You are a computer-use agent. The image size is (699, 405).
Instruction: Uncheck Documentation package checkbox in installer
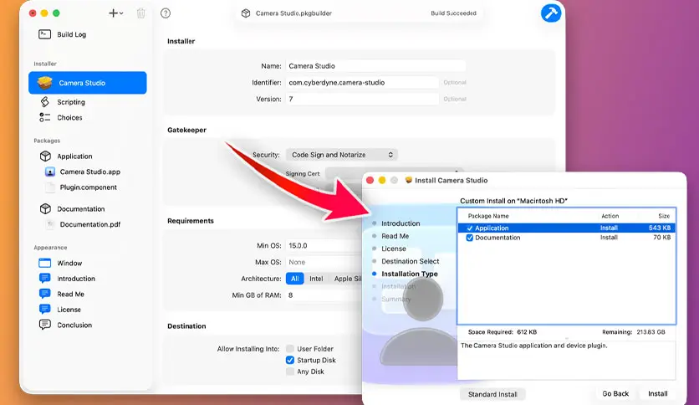click(x=469, y=238)
